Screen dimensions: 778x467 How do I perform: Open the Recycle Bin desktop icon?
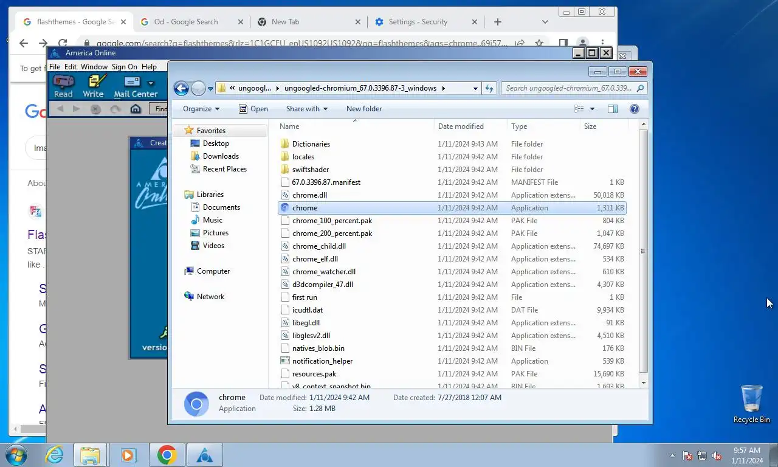(x=752, y=403)
